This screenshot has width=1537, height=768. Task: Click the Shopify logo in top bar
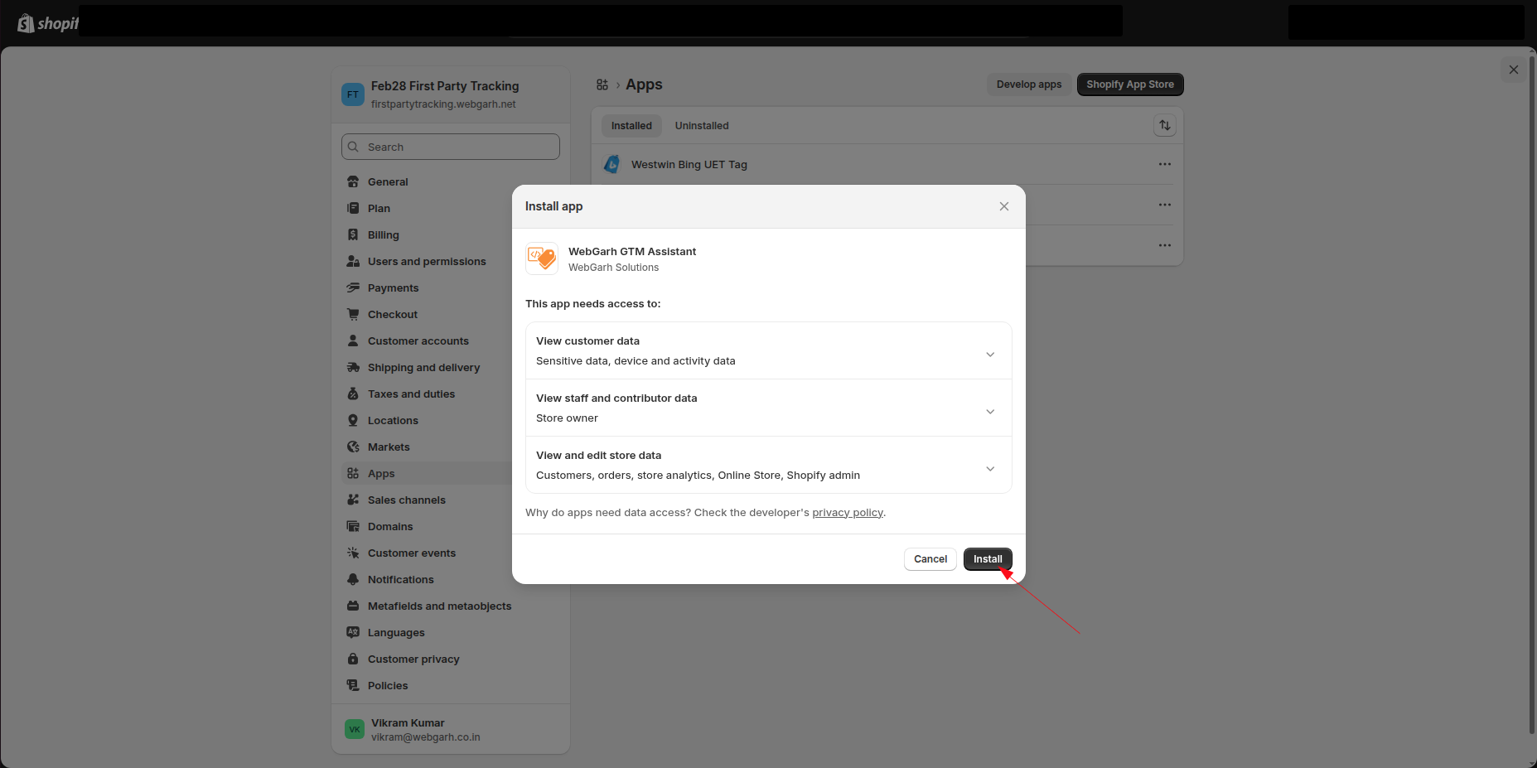click(47, 23)
